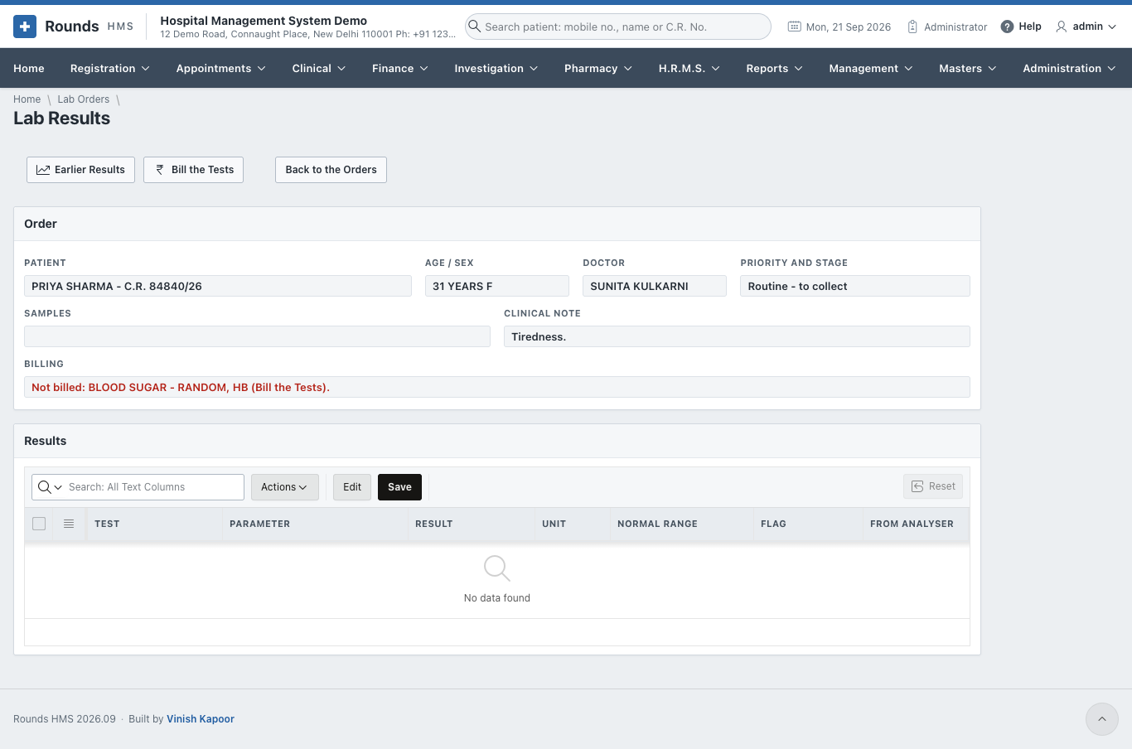Viewport: 1132px width, 749px height.
Task: Click the Administrator role label
Action: pyautogui.click(x=955, y=27)
